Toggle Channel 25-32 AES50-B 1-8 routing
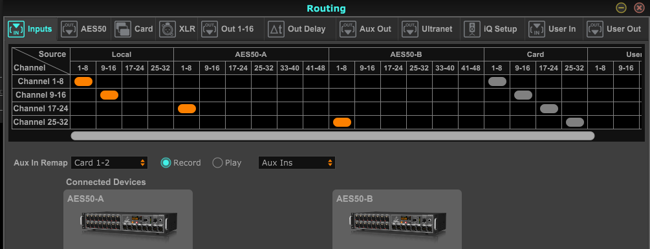Image resolution: width=650 pixels, height=249 pixels. coord(342,122)
